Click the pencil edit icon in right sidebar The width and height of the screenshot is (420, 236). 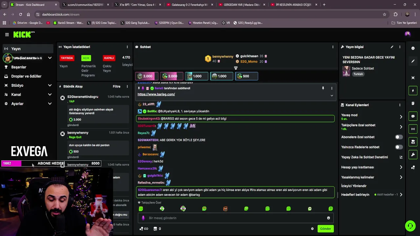coord(413,61)
